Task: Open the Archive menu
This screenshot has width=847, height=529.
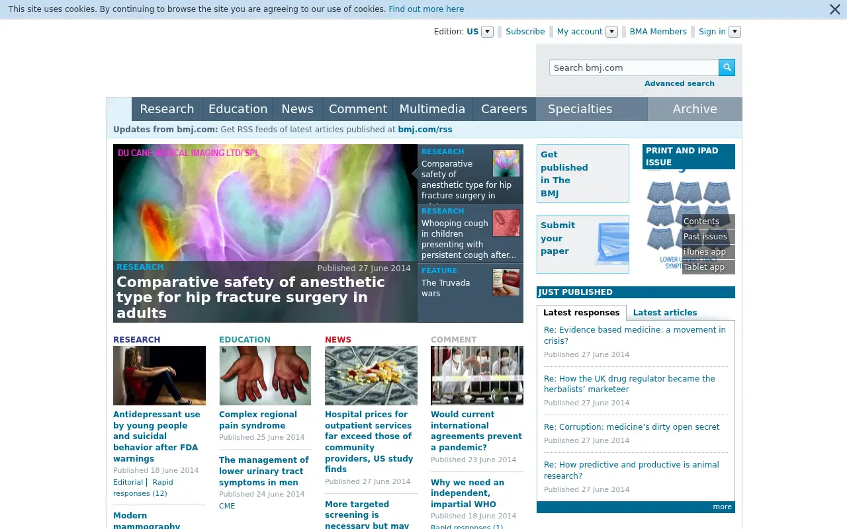Action: (x=695, y=109)
